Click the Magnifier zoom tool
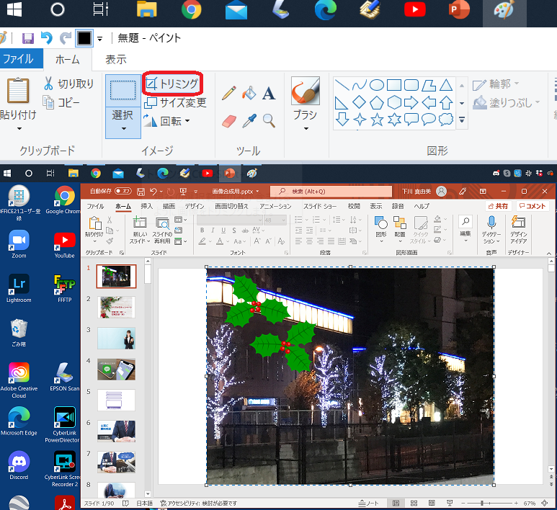This screenshot has height=510, width=557. point(269,120)
